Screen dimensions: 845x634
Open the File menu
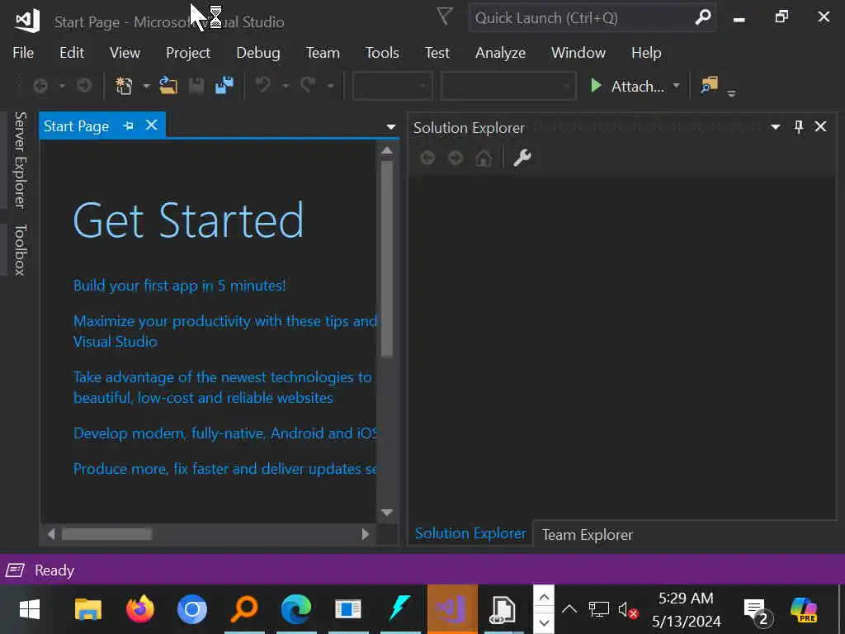(x=23, y=53)
